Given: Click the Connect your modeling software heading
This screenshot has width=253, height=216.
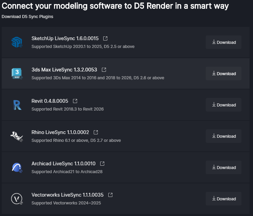Looking at the screenshot, I should click(115, 6).
